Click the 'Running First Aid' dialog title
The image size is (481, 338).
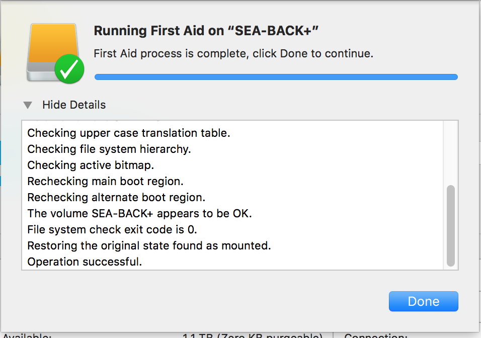pos(206,31)
